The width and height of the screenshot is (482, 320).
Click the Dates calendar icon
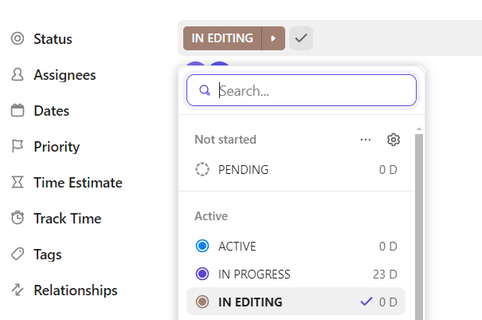click(x=17, y=111)
